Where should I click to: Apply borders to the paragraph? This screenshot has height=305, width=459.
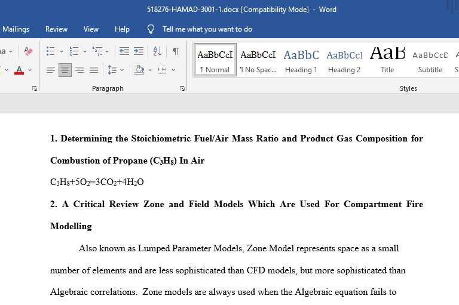[x=162, y=70]
